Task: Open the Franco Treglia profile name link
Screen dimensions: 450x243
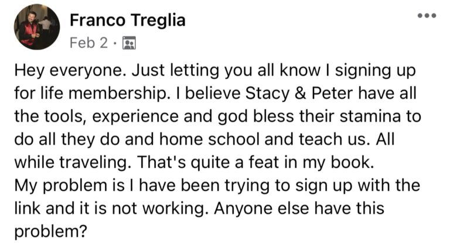Action: tap(127, 21)
